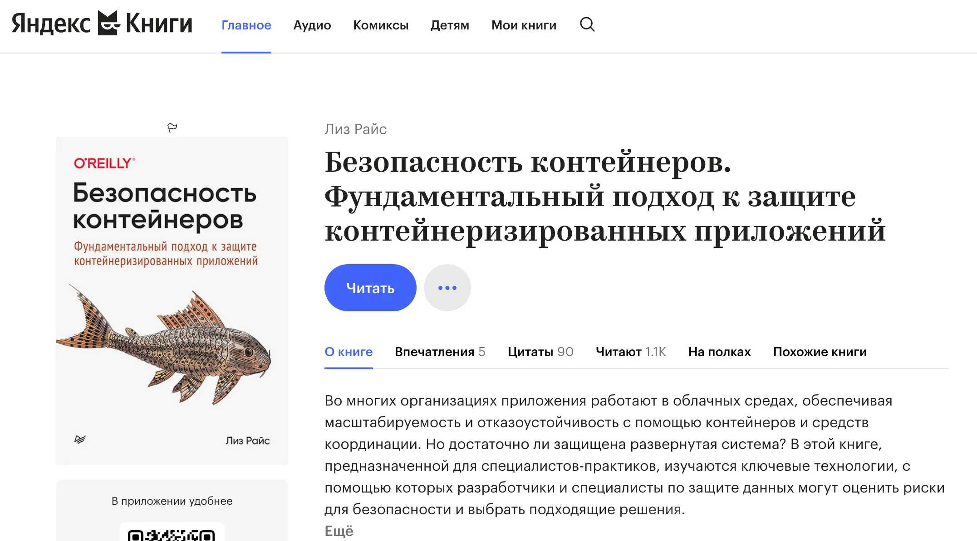Open Мои книги in navigation
The height and width of the screenshot is (541, 977).
coord(524,25)
